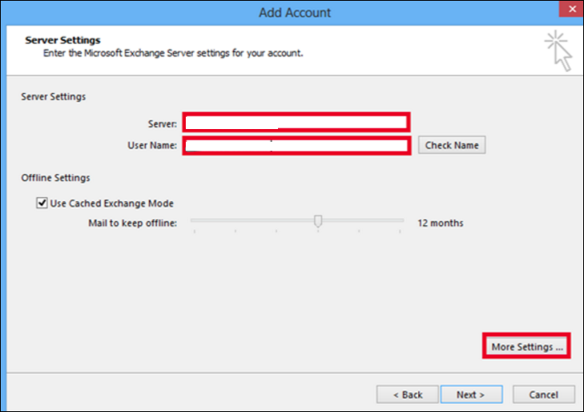Open More Settings dialog
Screen dimensions: 584x412
526,346
